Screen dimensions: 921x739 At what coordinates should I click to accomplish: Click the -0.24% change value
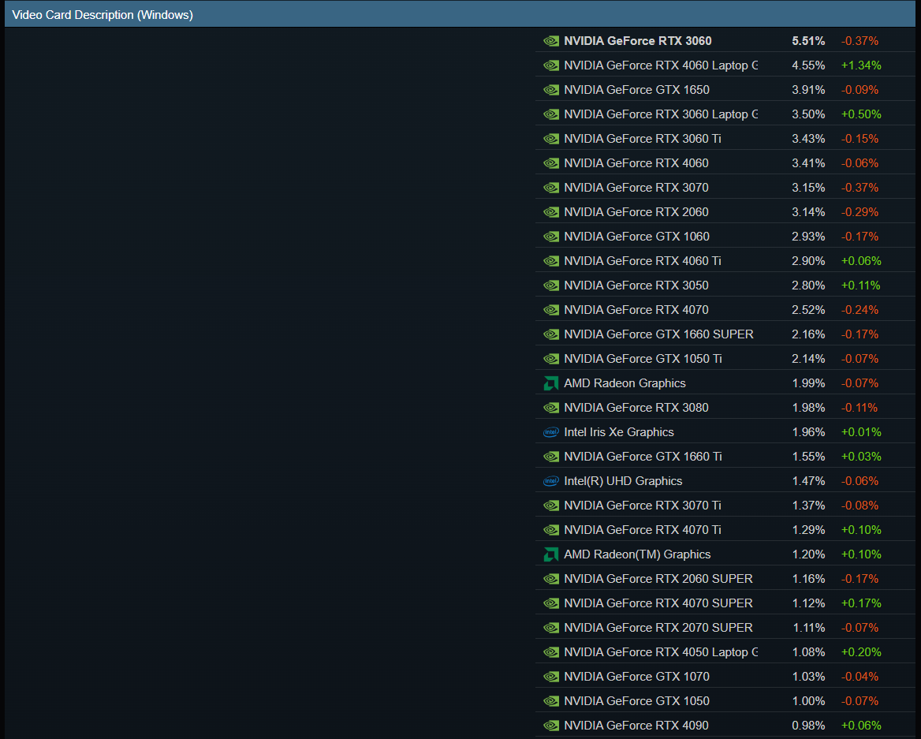click(860, 310)
